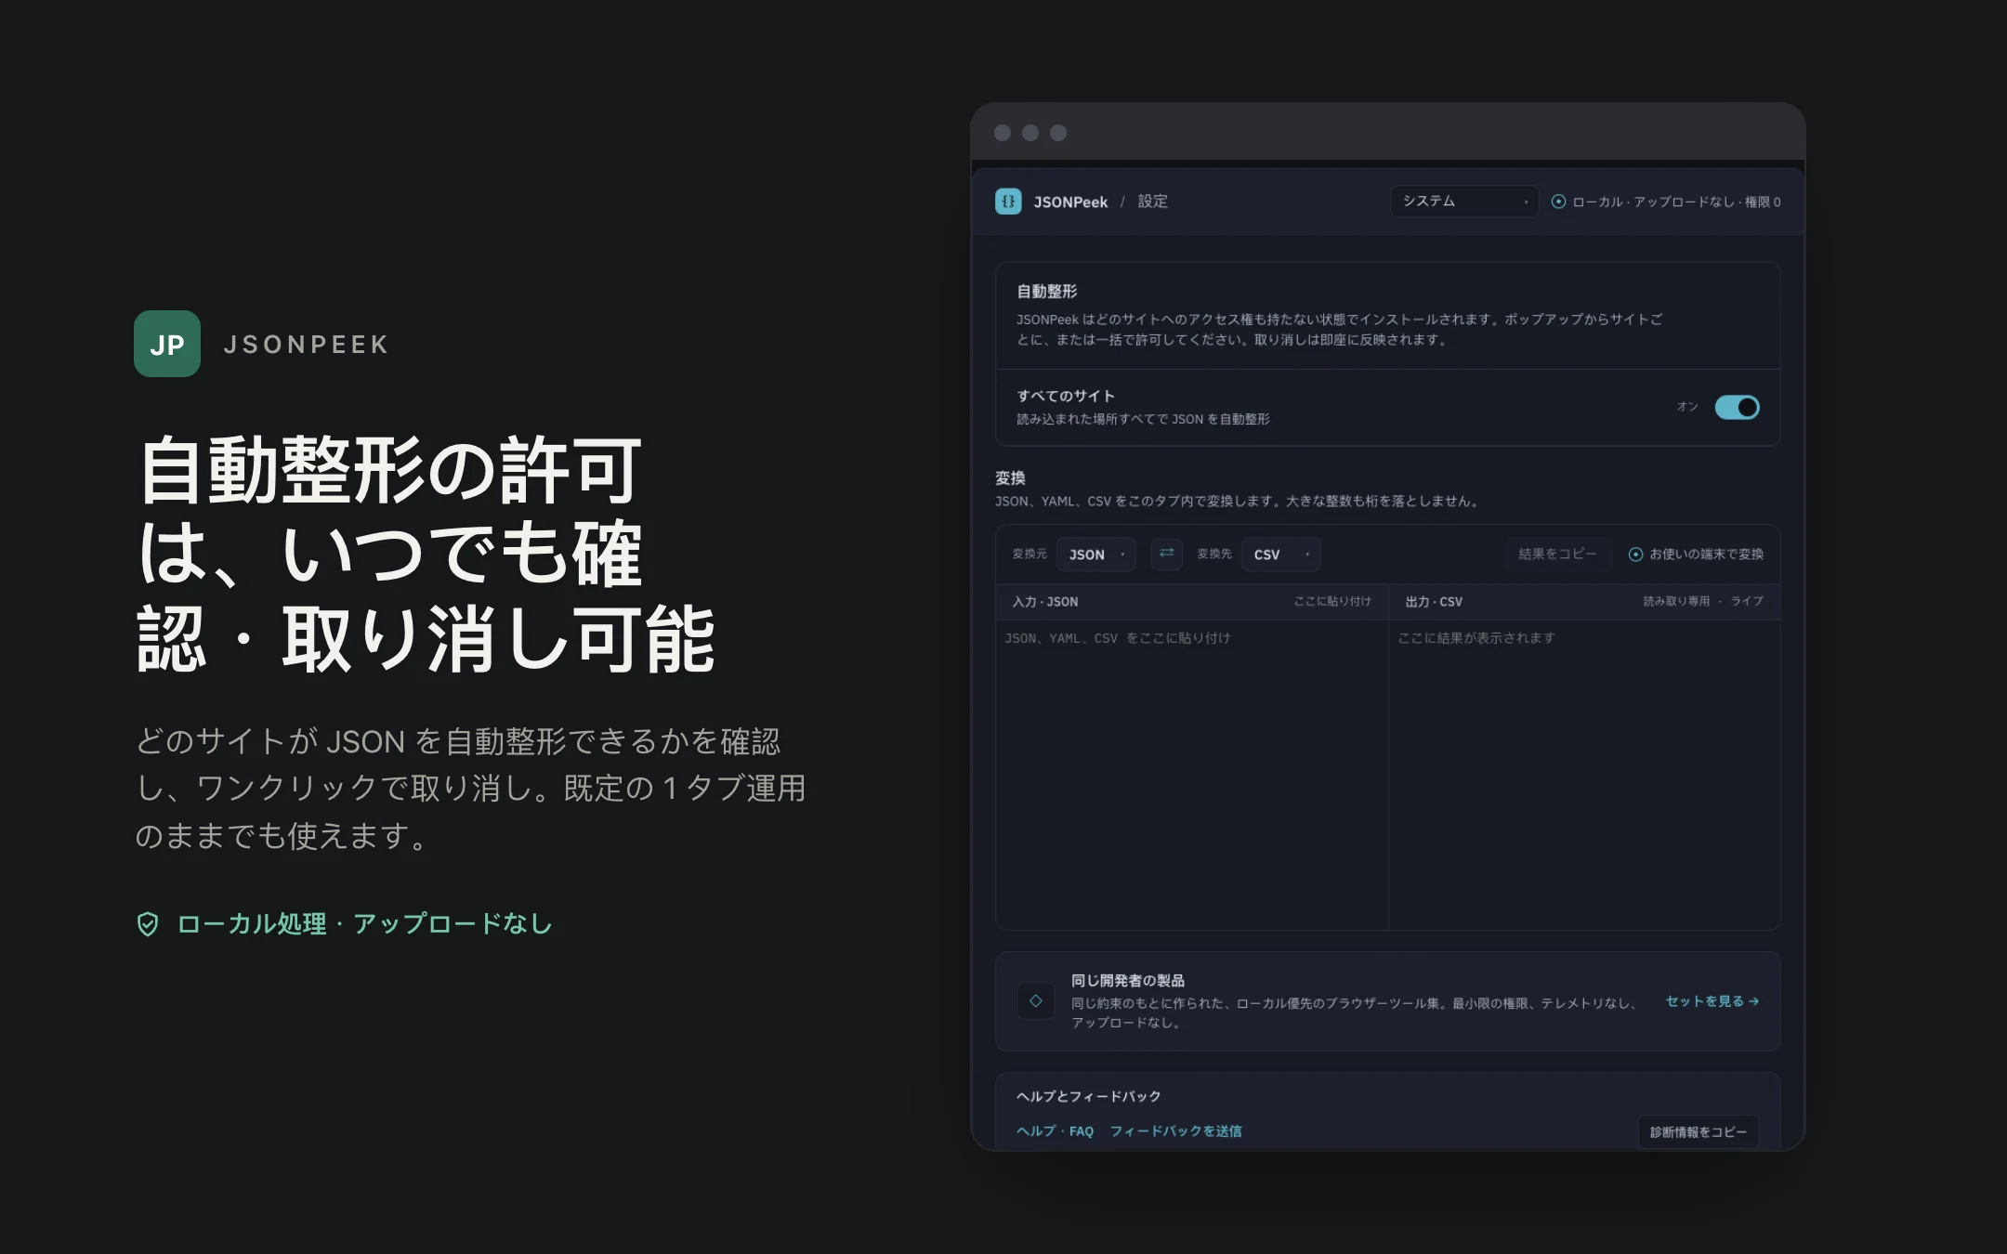Click the 読み取り専用 · ライブ label
Screen dimensions: 2007x1254
tap(1702, 602)
